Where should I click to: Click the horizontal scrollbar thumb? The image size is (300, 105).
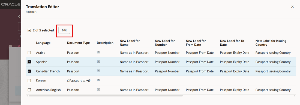(x=106, y=95)
